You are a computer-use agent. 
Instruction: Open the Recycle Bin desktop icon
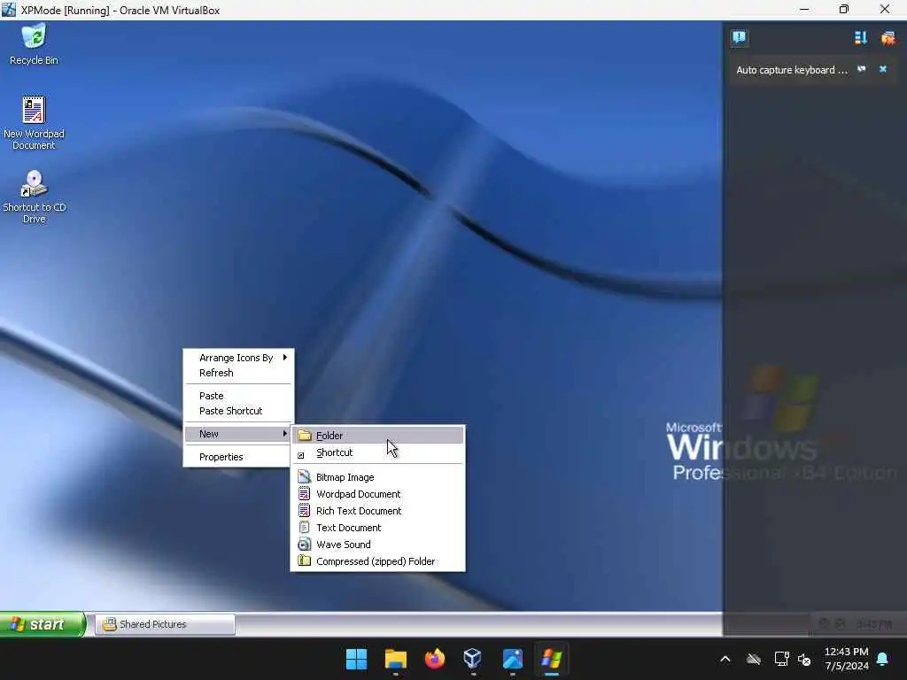pyautogui.click(x=34, y=44)
